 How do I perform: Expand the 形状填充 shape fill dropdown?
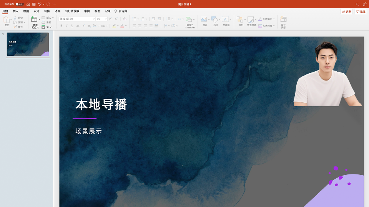click(x=274, y=19)
